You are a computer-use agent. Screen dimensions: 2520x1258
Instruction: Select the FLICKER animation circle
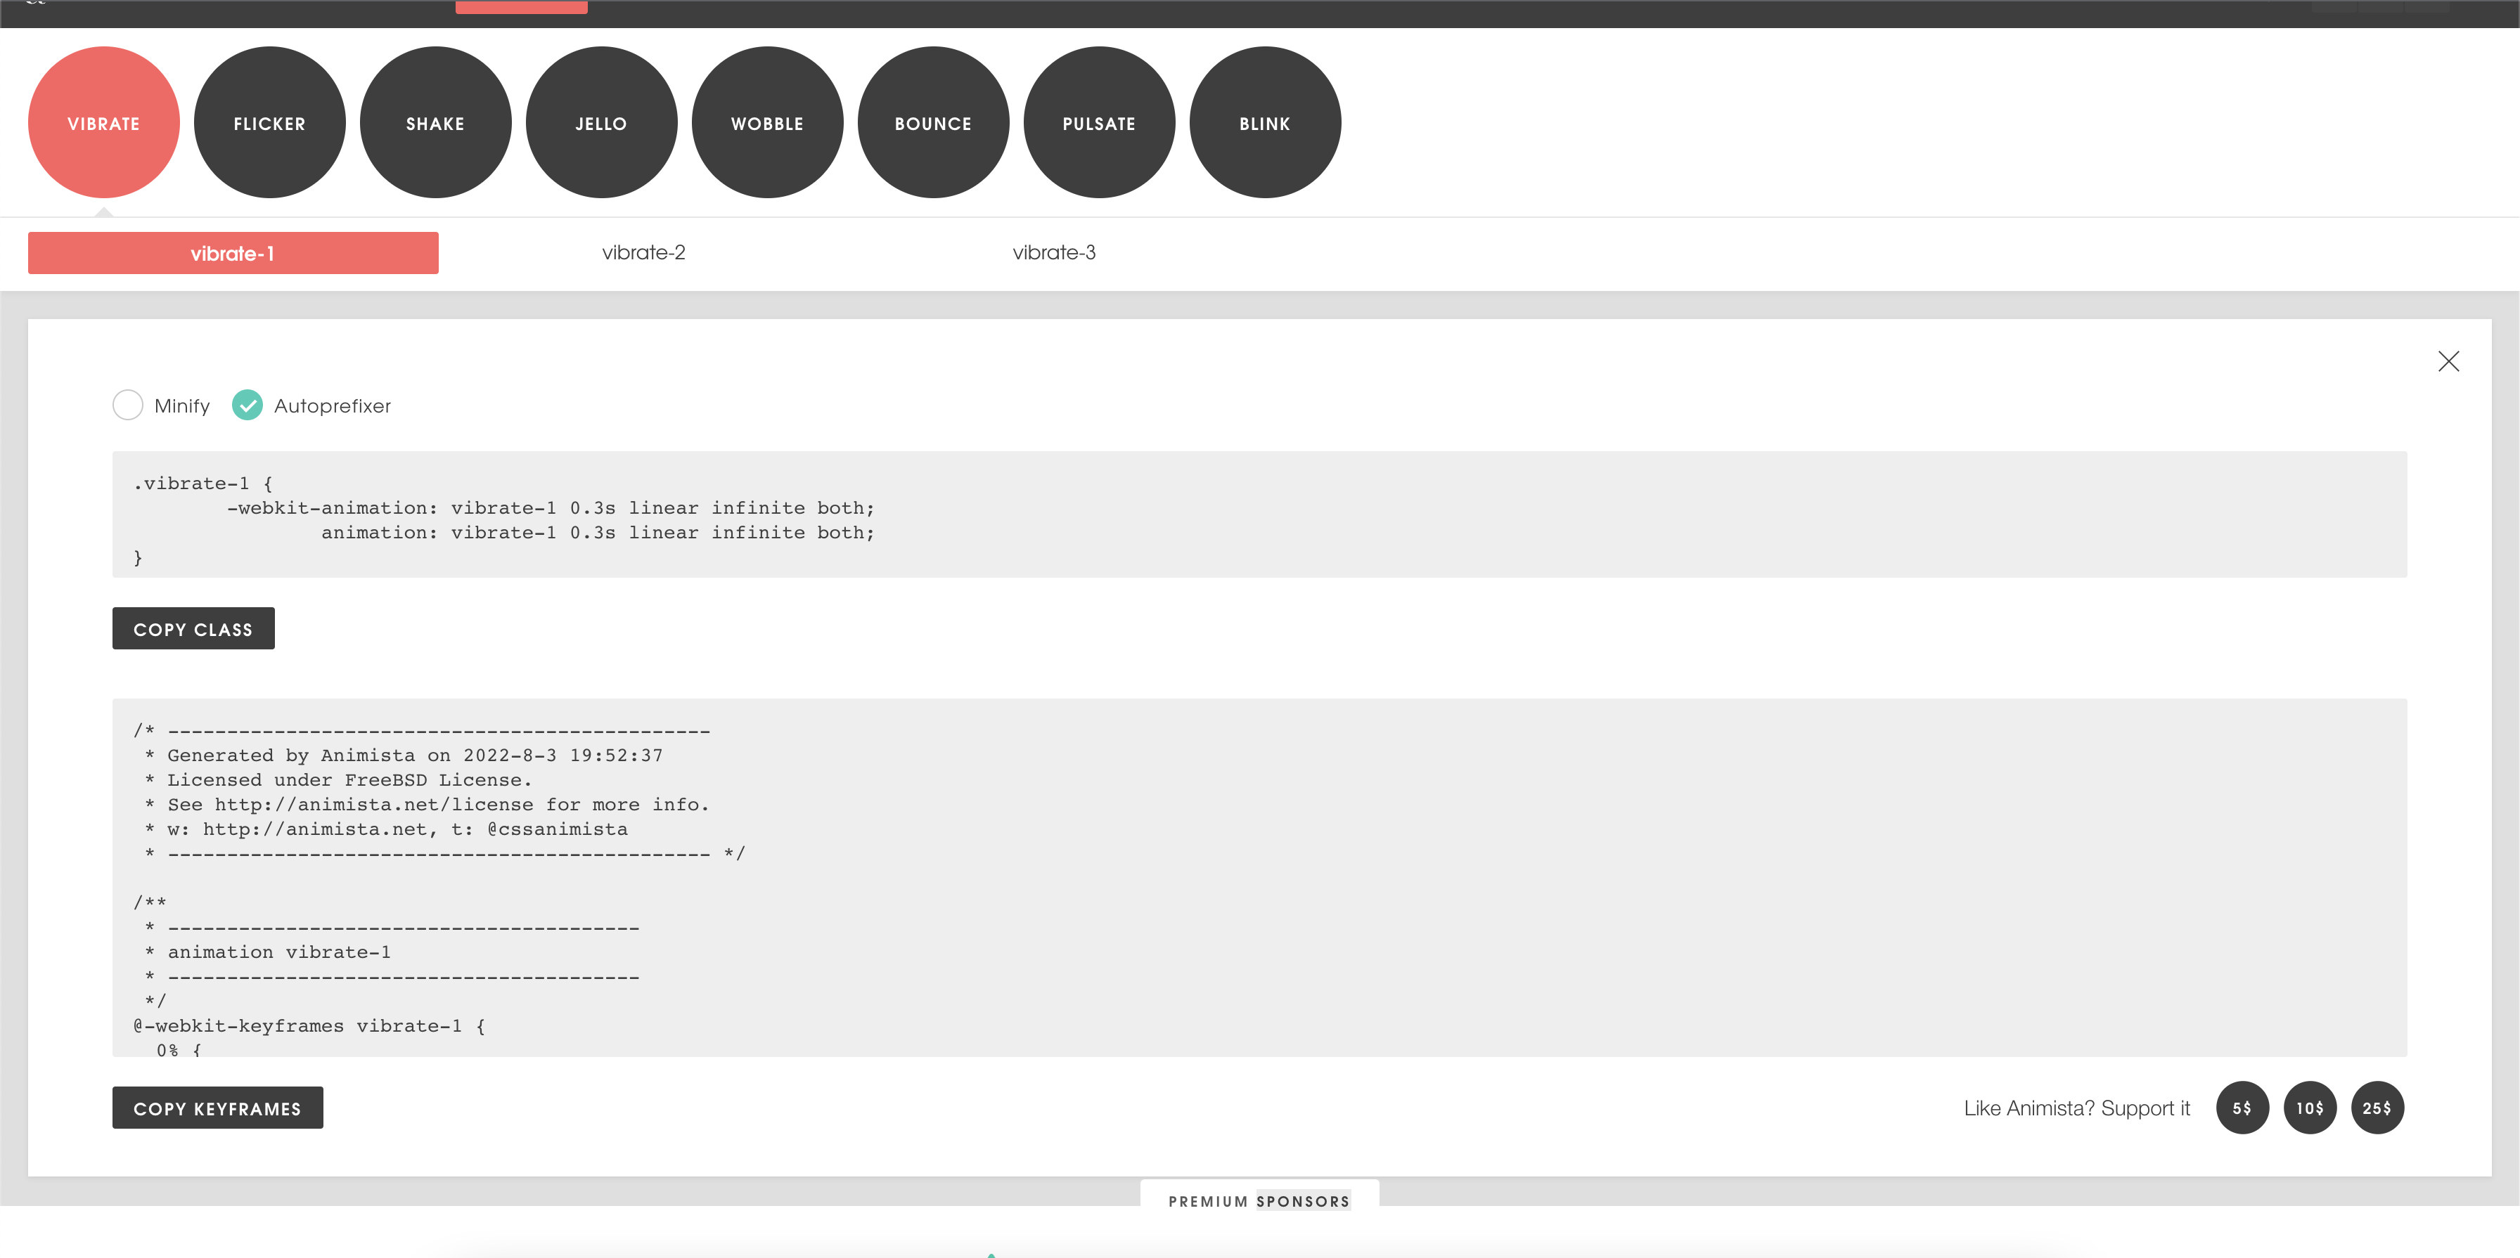click(269, 123)
